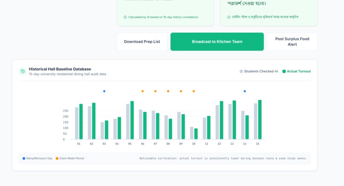The image size is (344, 186).
Task: Click the orange exam marker above day 07
Action: (x=155, y=91)
